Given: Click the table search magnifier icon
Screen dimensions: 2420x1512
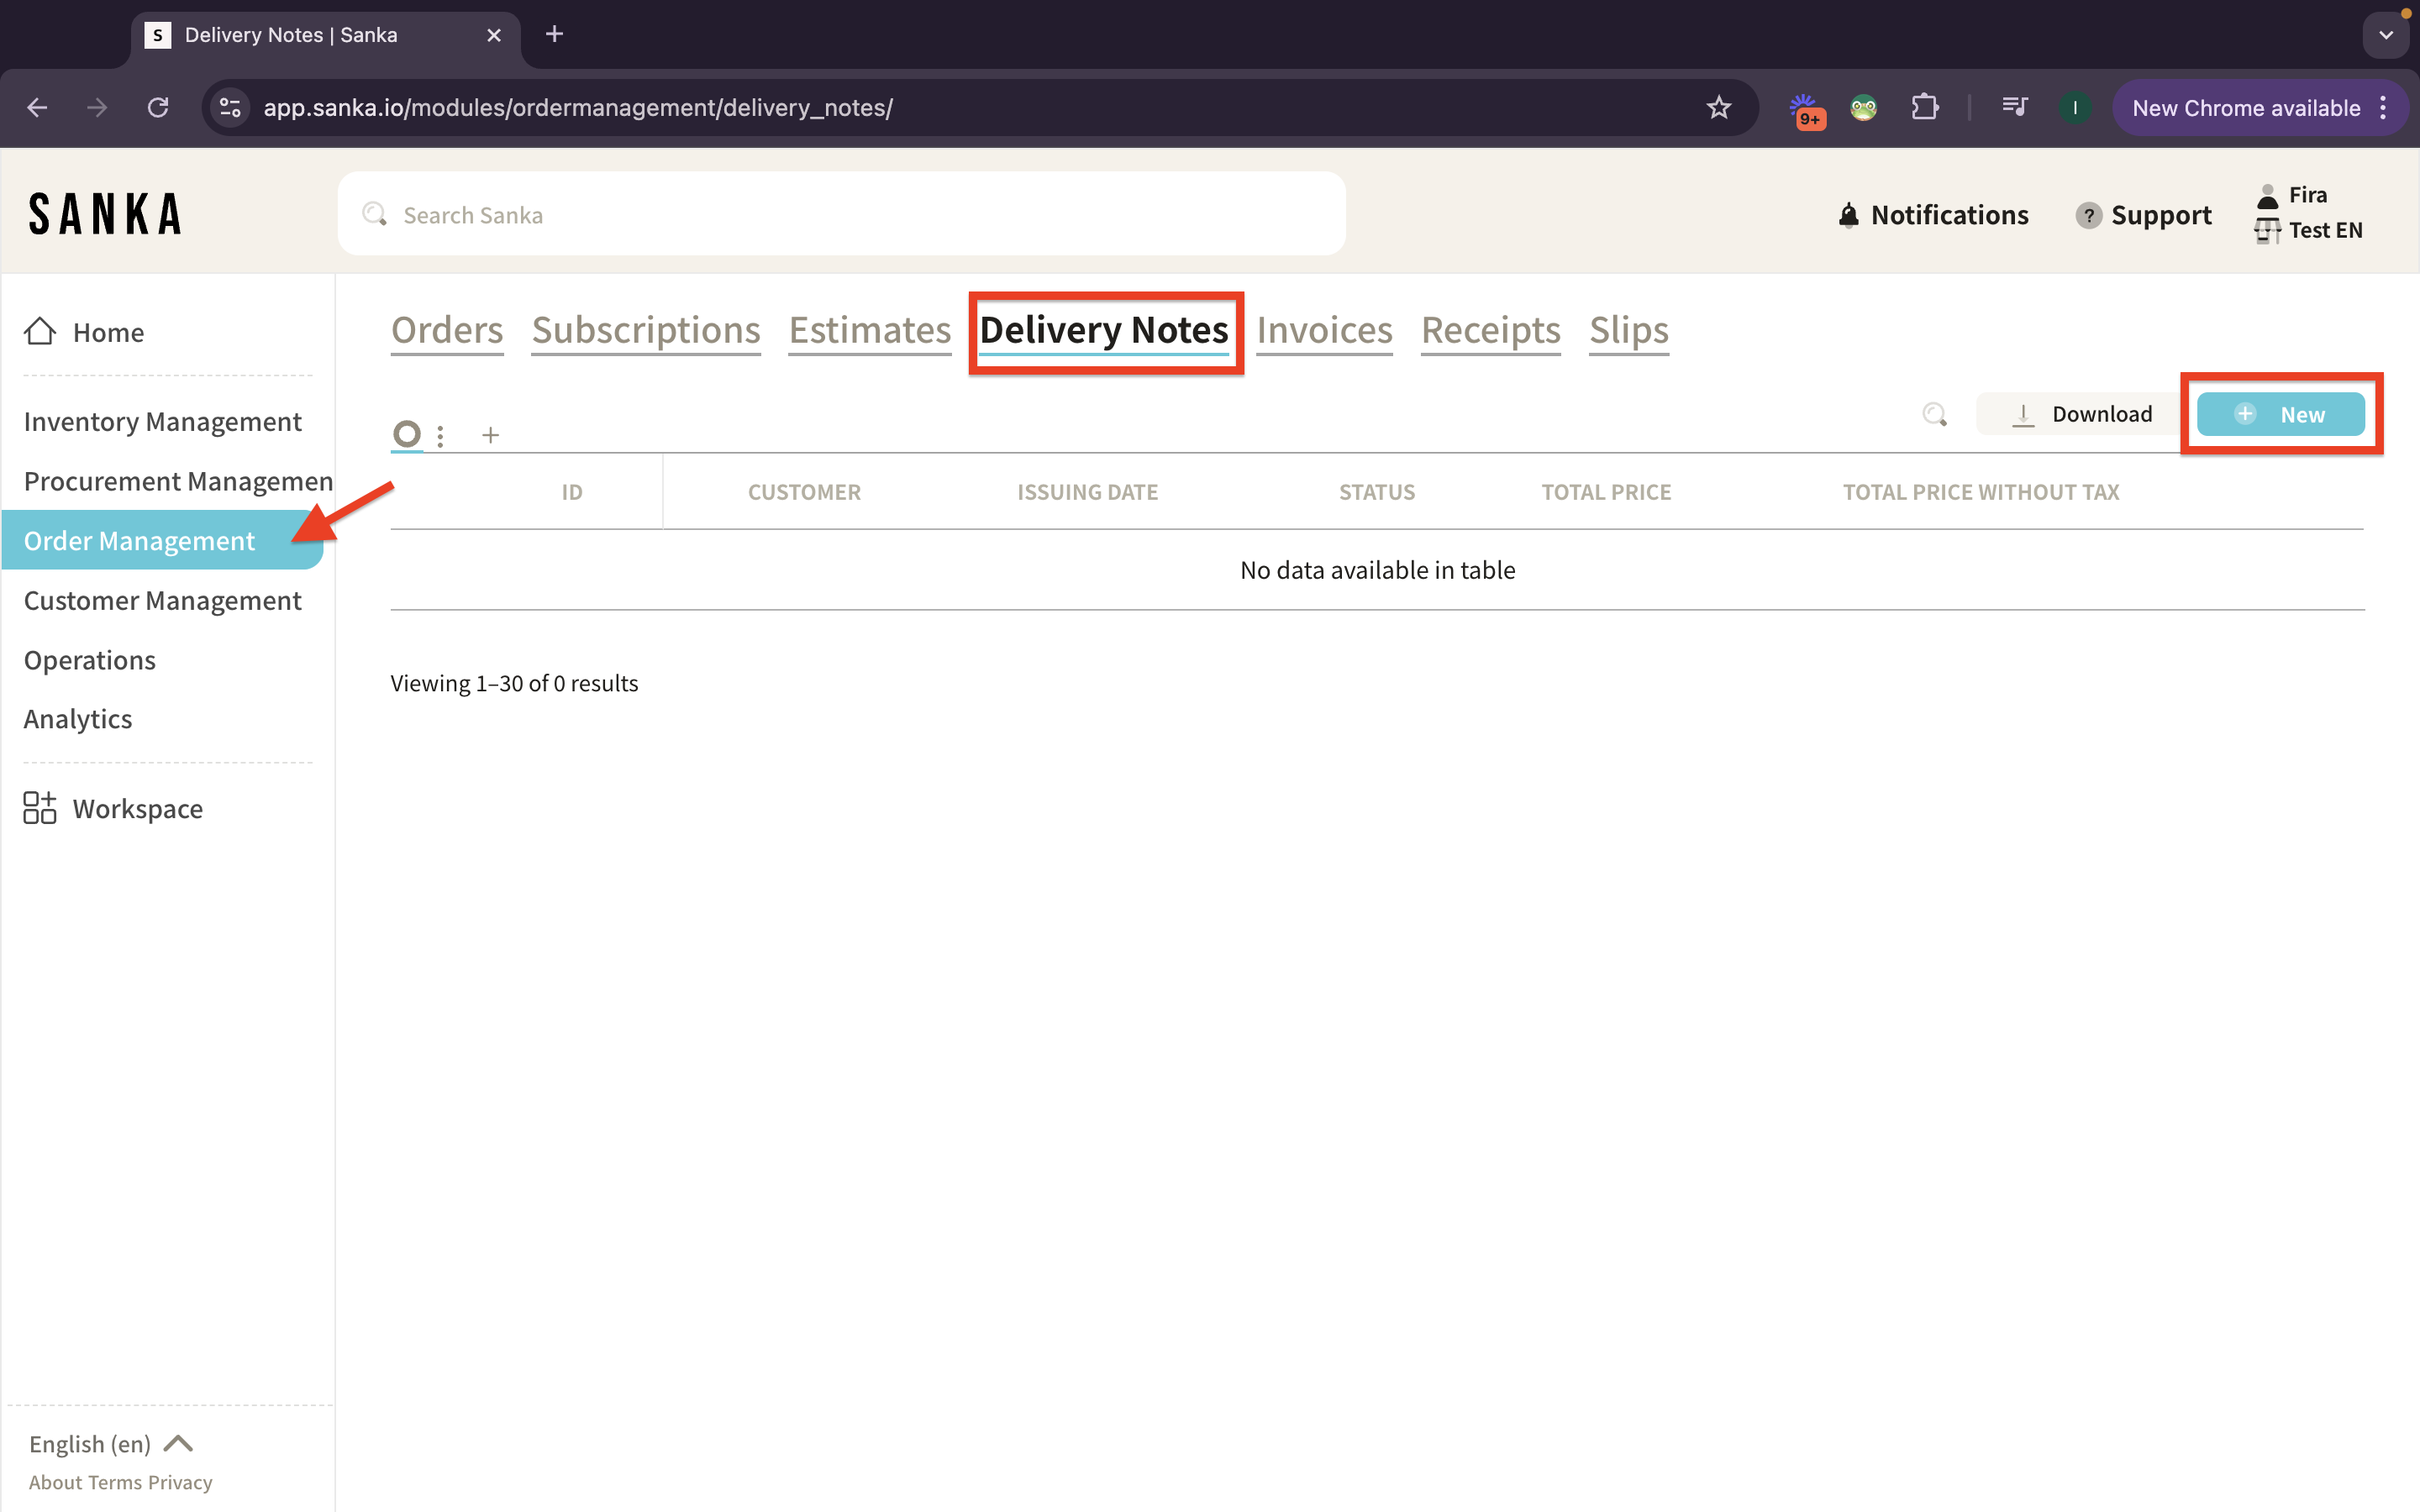Looking at the screenshot, I should pyautogui.click(x=1934, y=414).
